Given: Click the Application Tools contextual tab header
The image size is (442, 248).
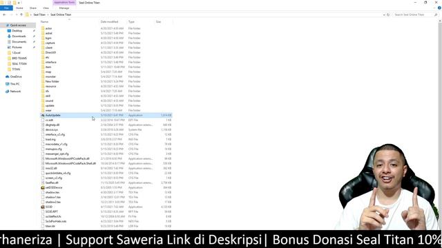Looking at the screenshot, I should click(x=64, y=3).
